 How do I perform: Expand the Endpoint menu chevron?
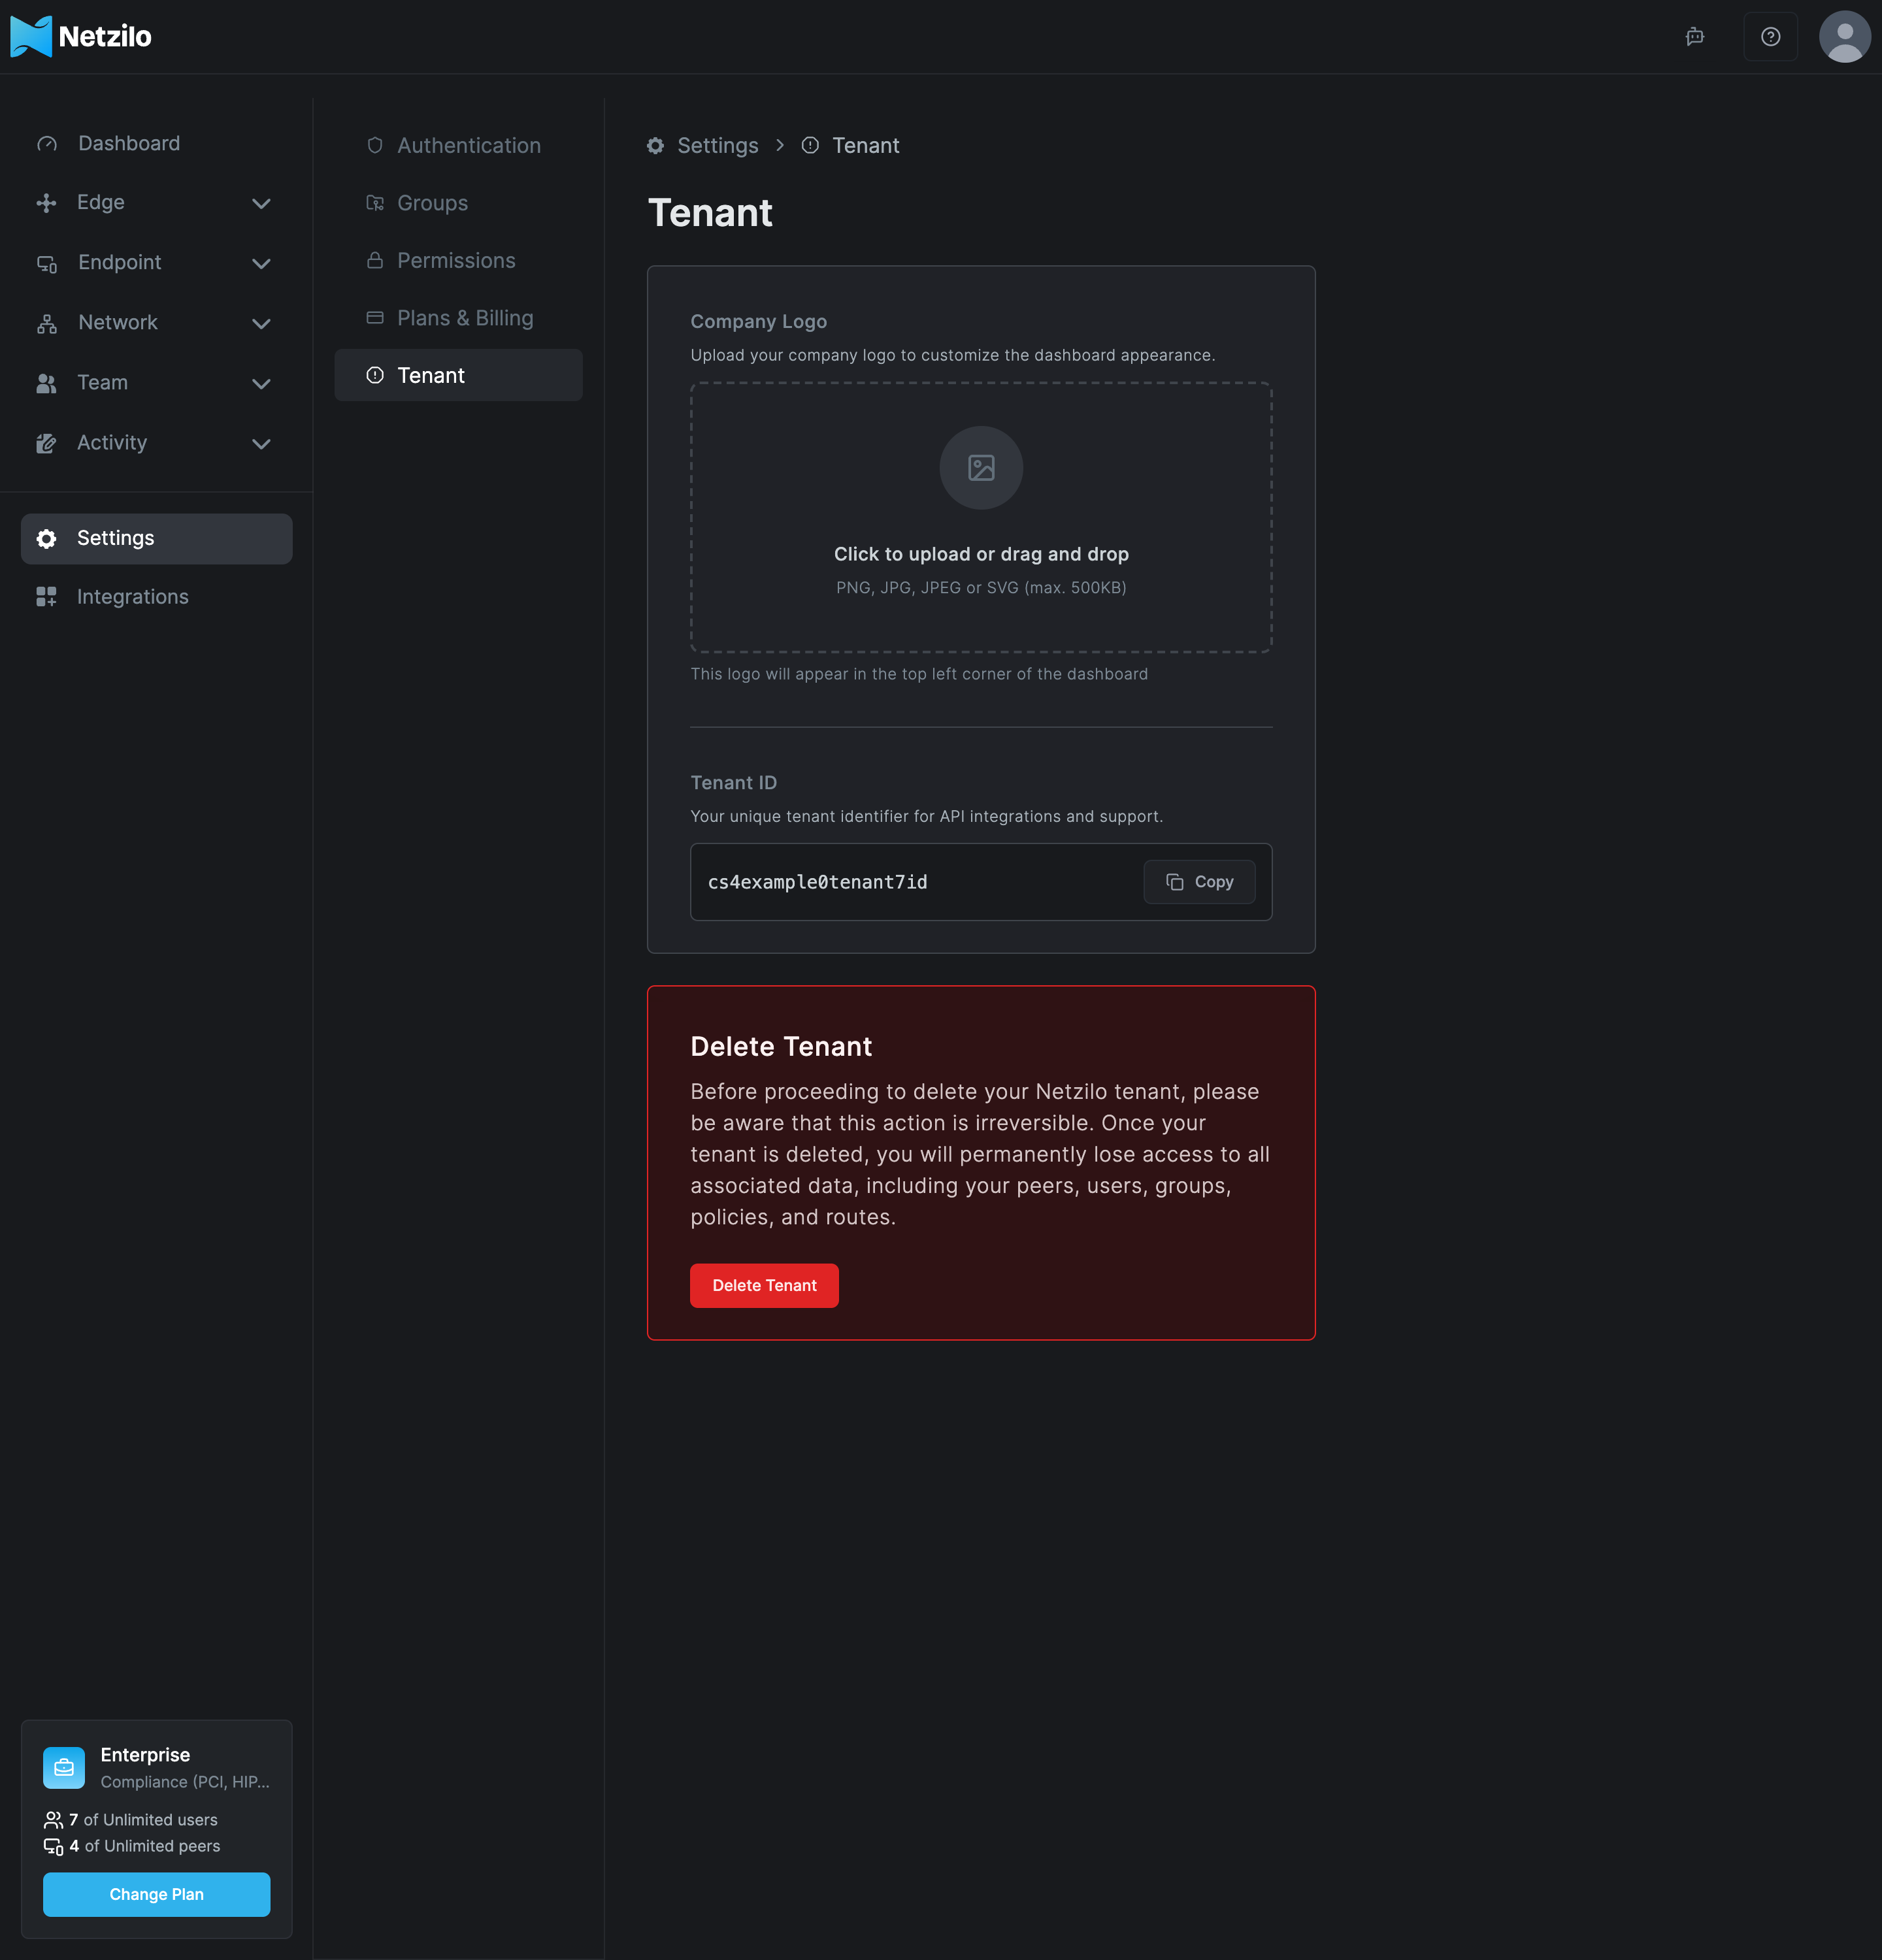click(x=261, y=264)
